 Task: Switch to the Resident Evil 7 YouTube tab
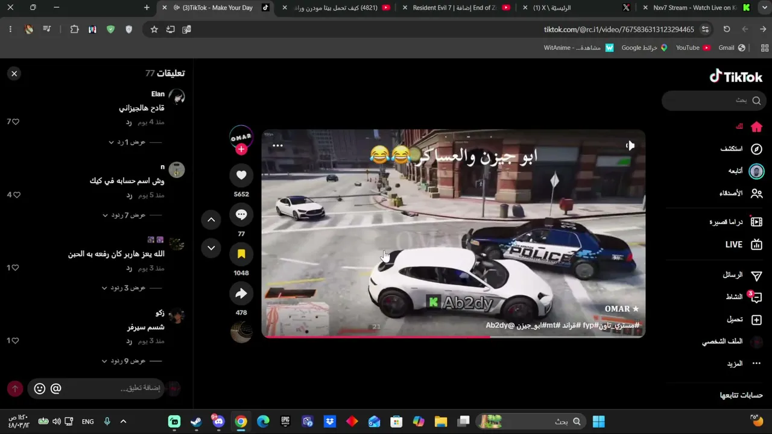pos(456,8)
